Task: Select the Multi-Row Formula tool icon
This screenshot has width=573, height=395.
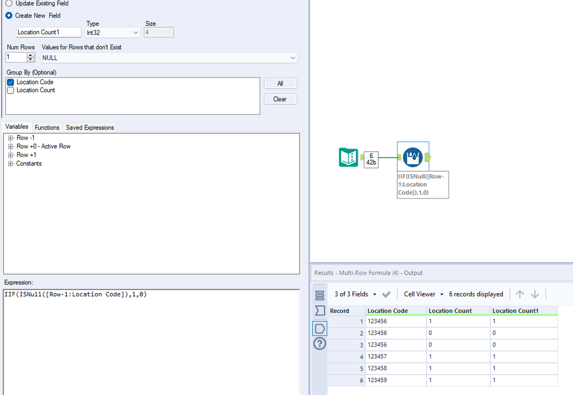Action: (413, 157)
